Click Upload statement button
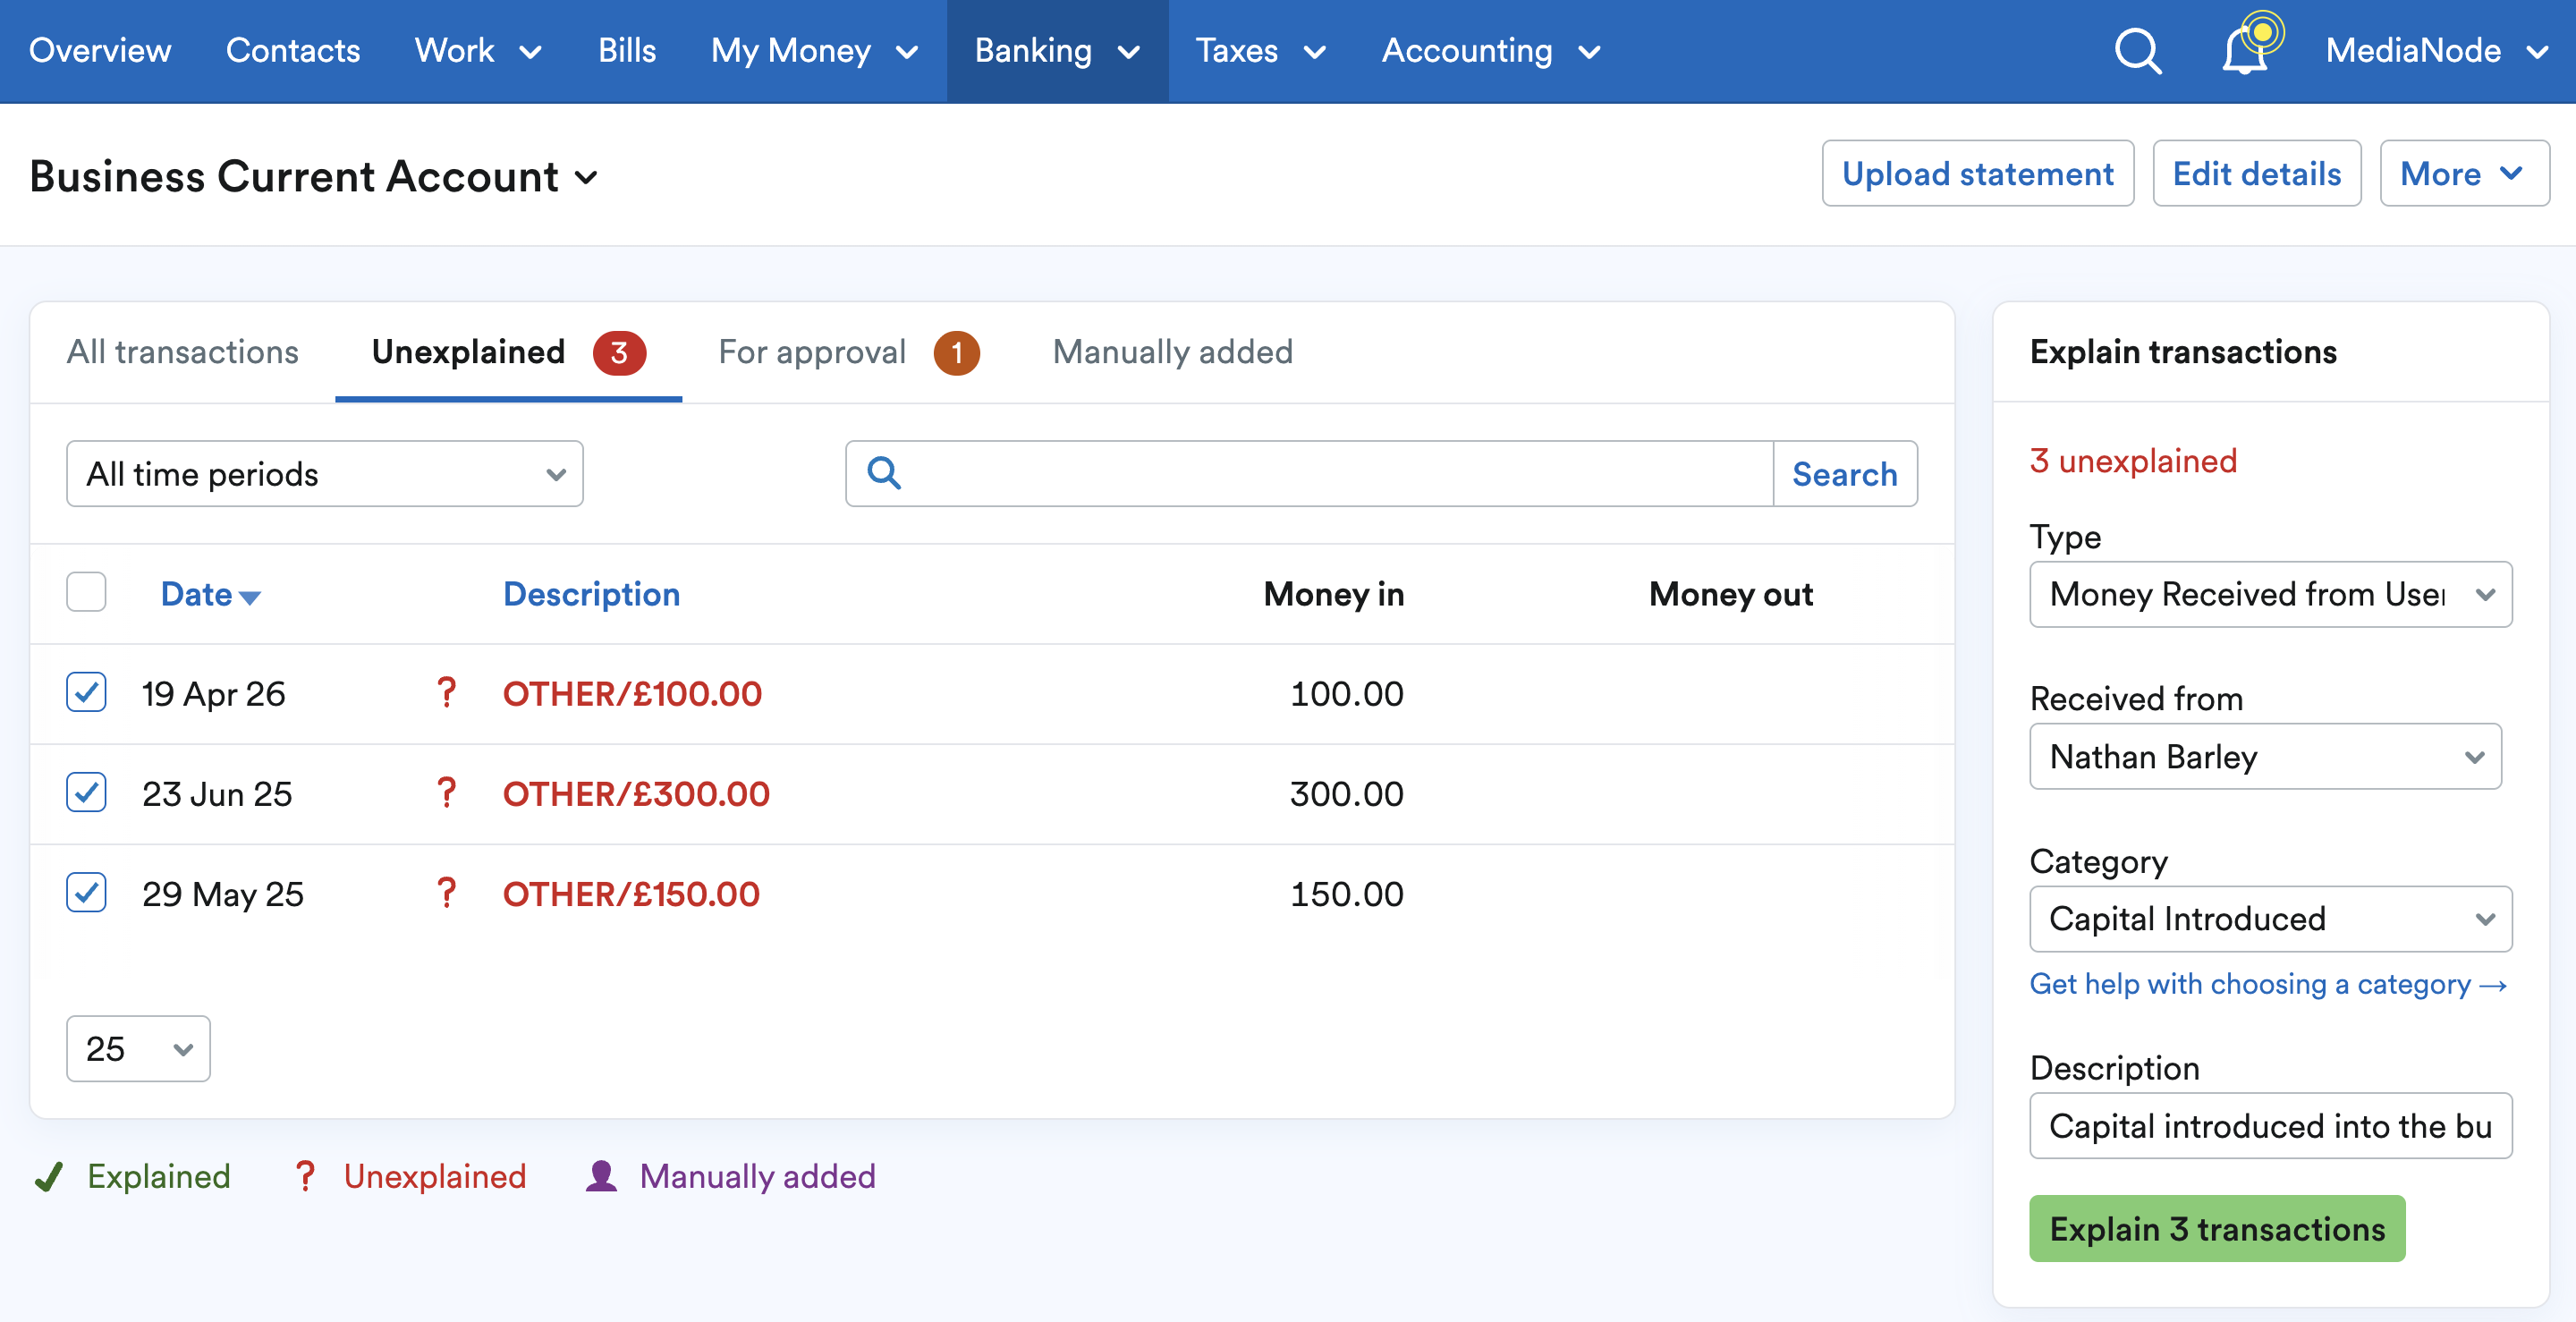The image size is (2576, 1322). point(1978,173)
